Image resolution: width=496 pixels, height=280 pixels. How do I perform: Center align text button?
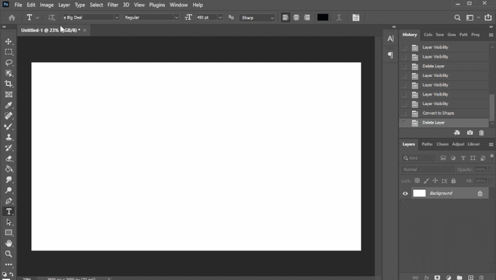[x=296, y=18]
